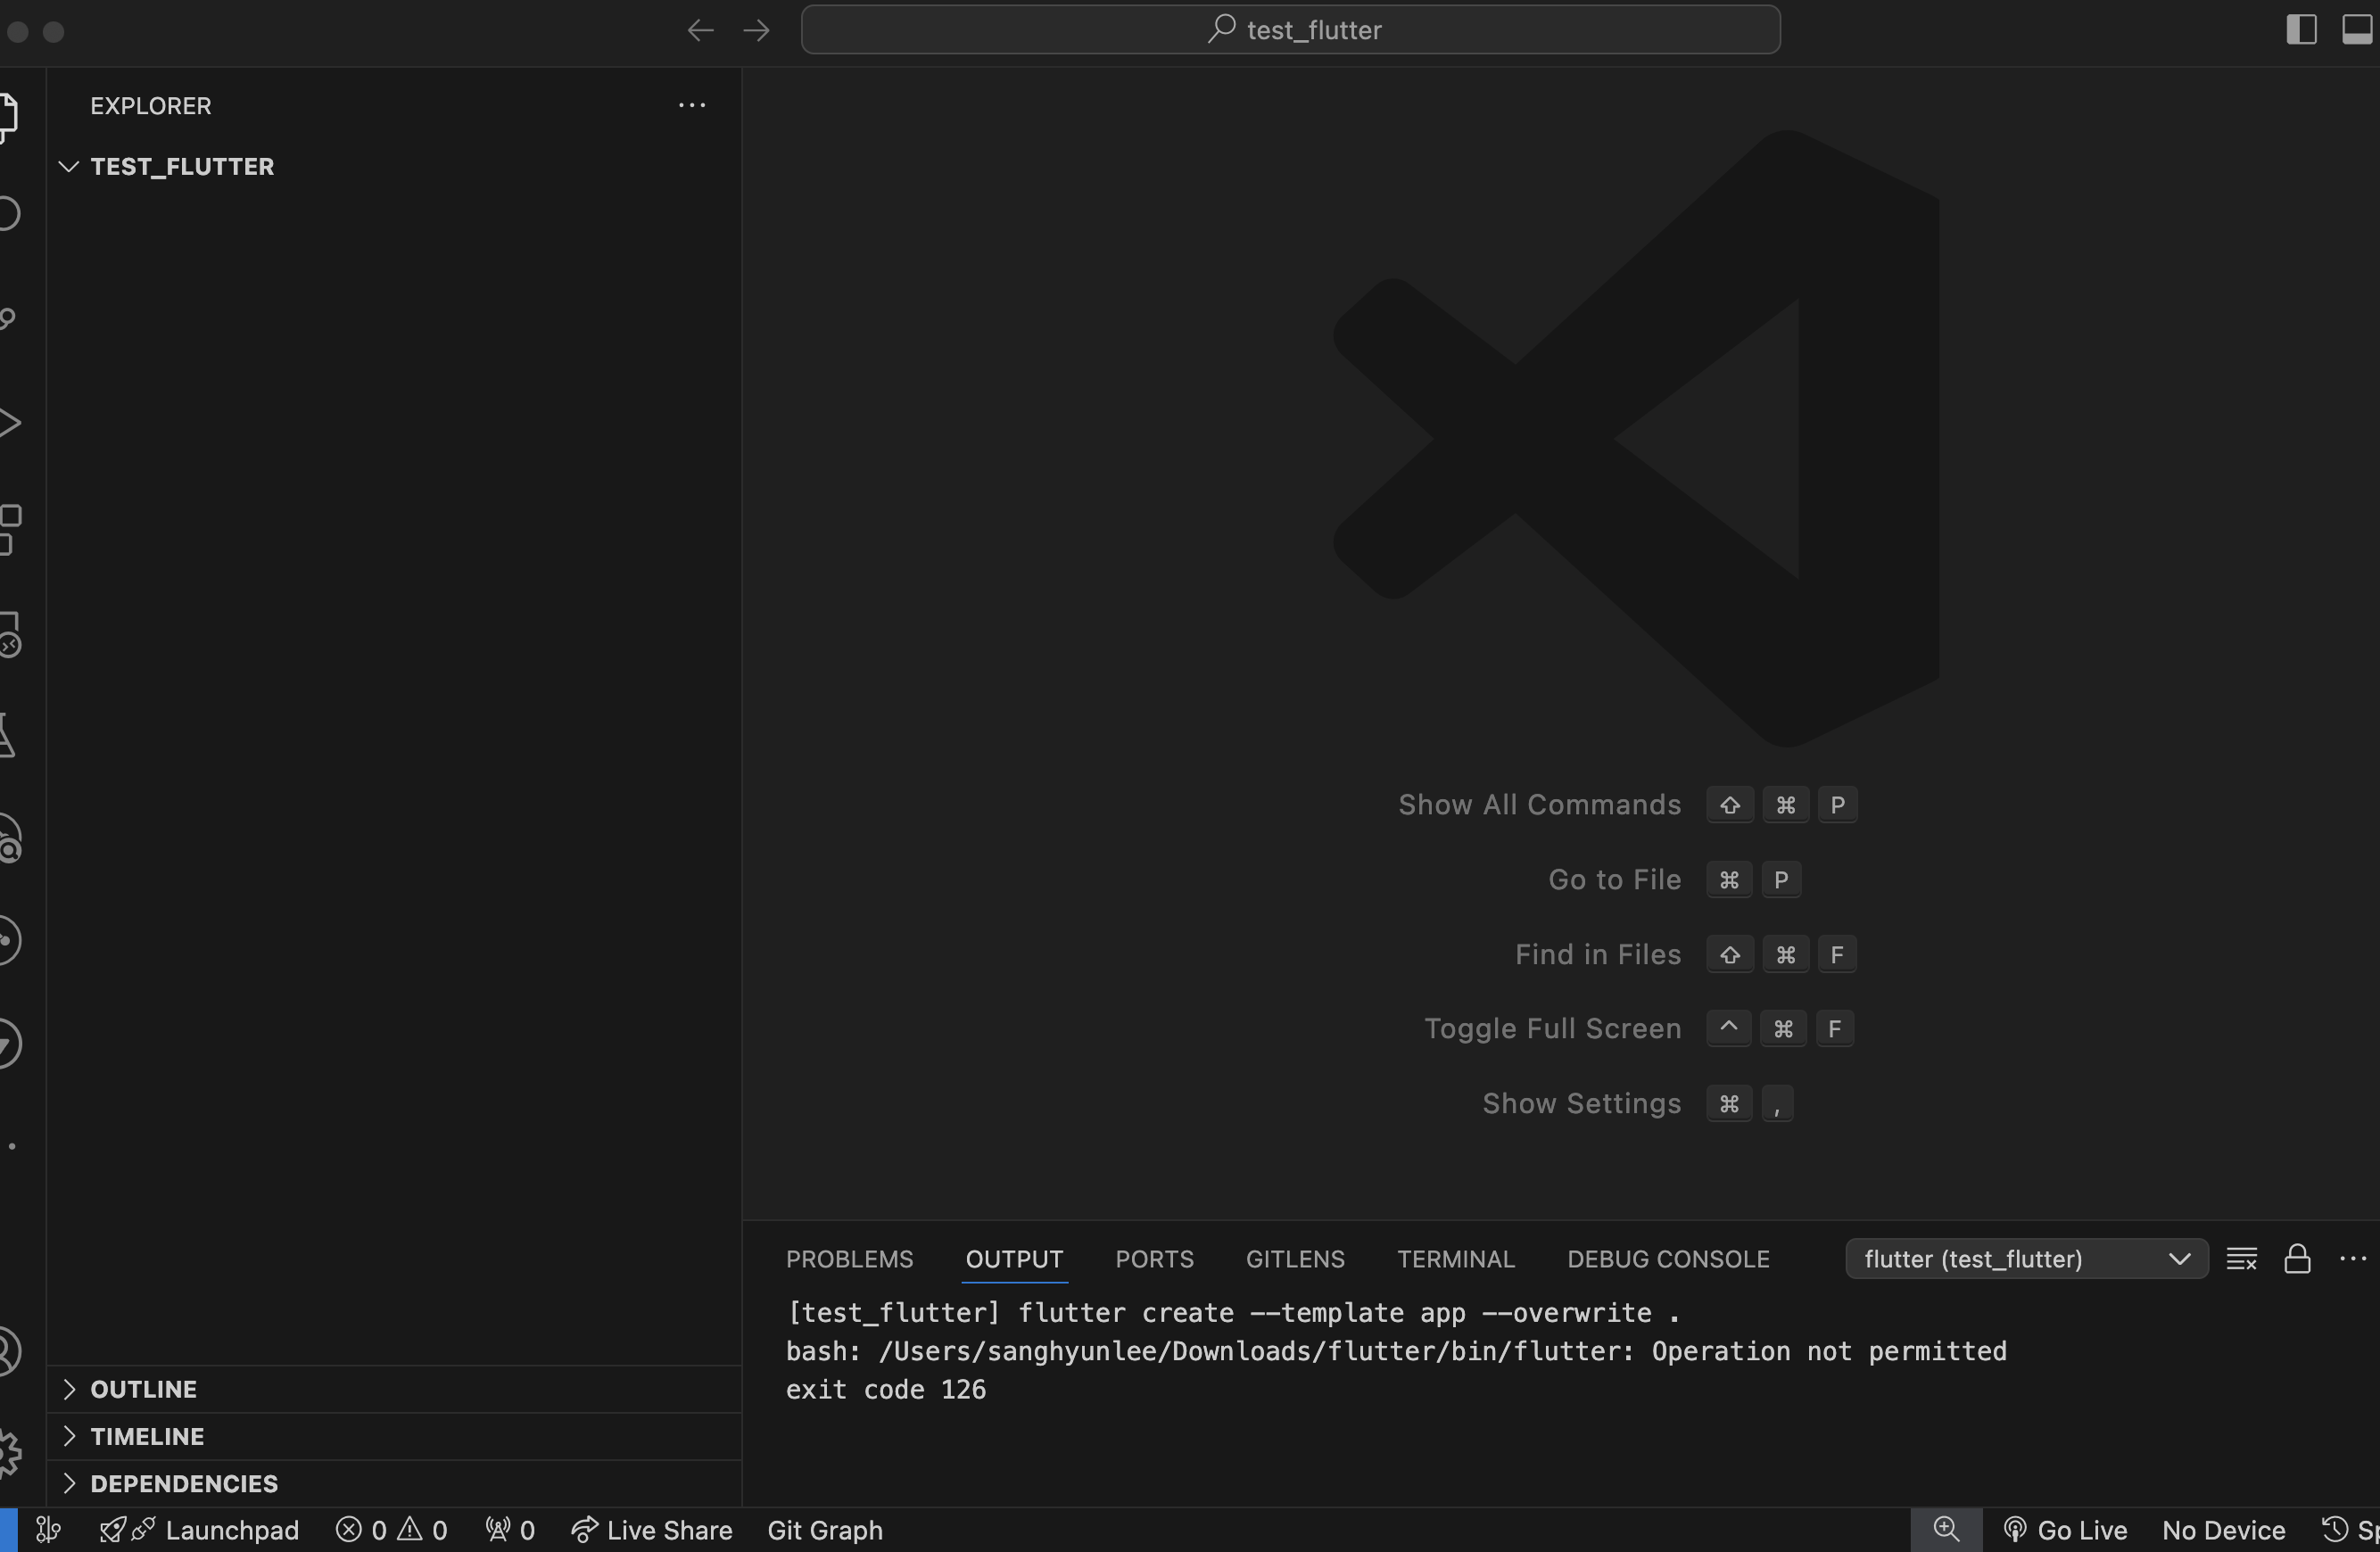
Task: Toggle the output scroll lock icon
Action: tap(2297, 1259)
